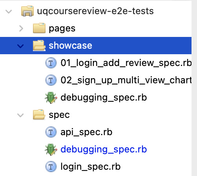
Task: Click the pages folder icon
Action: click(39, 28)
